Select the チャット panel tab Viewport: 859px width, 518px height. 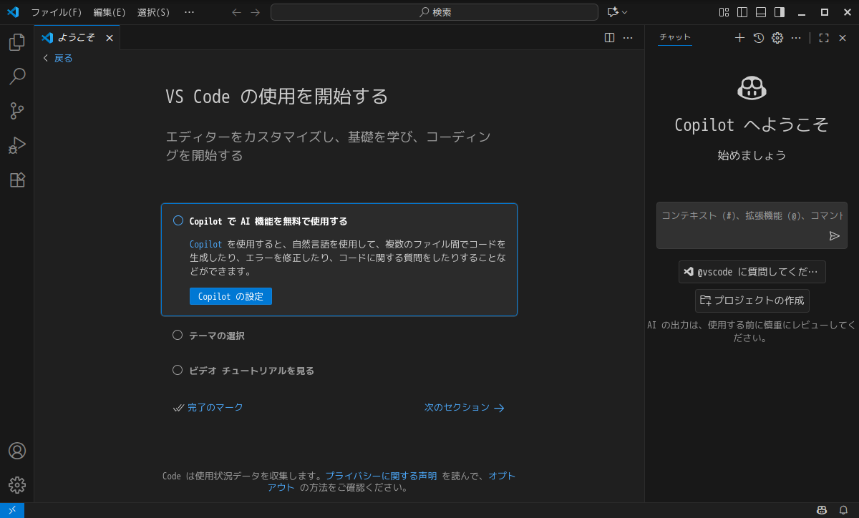coord(675,38)
